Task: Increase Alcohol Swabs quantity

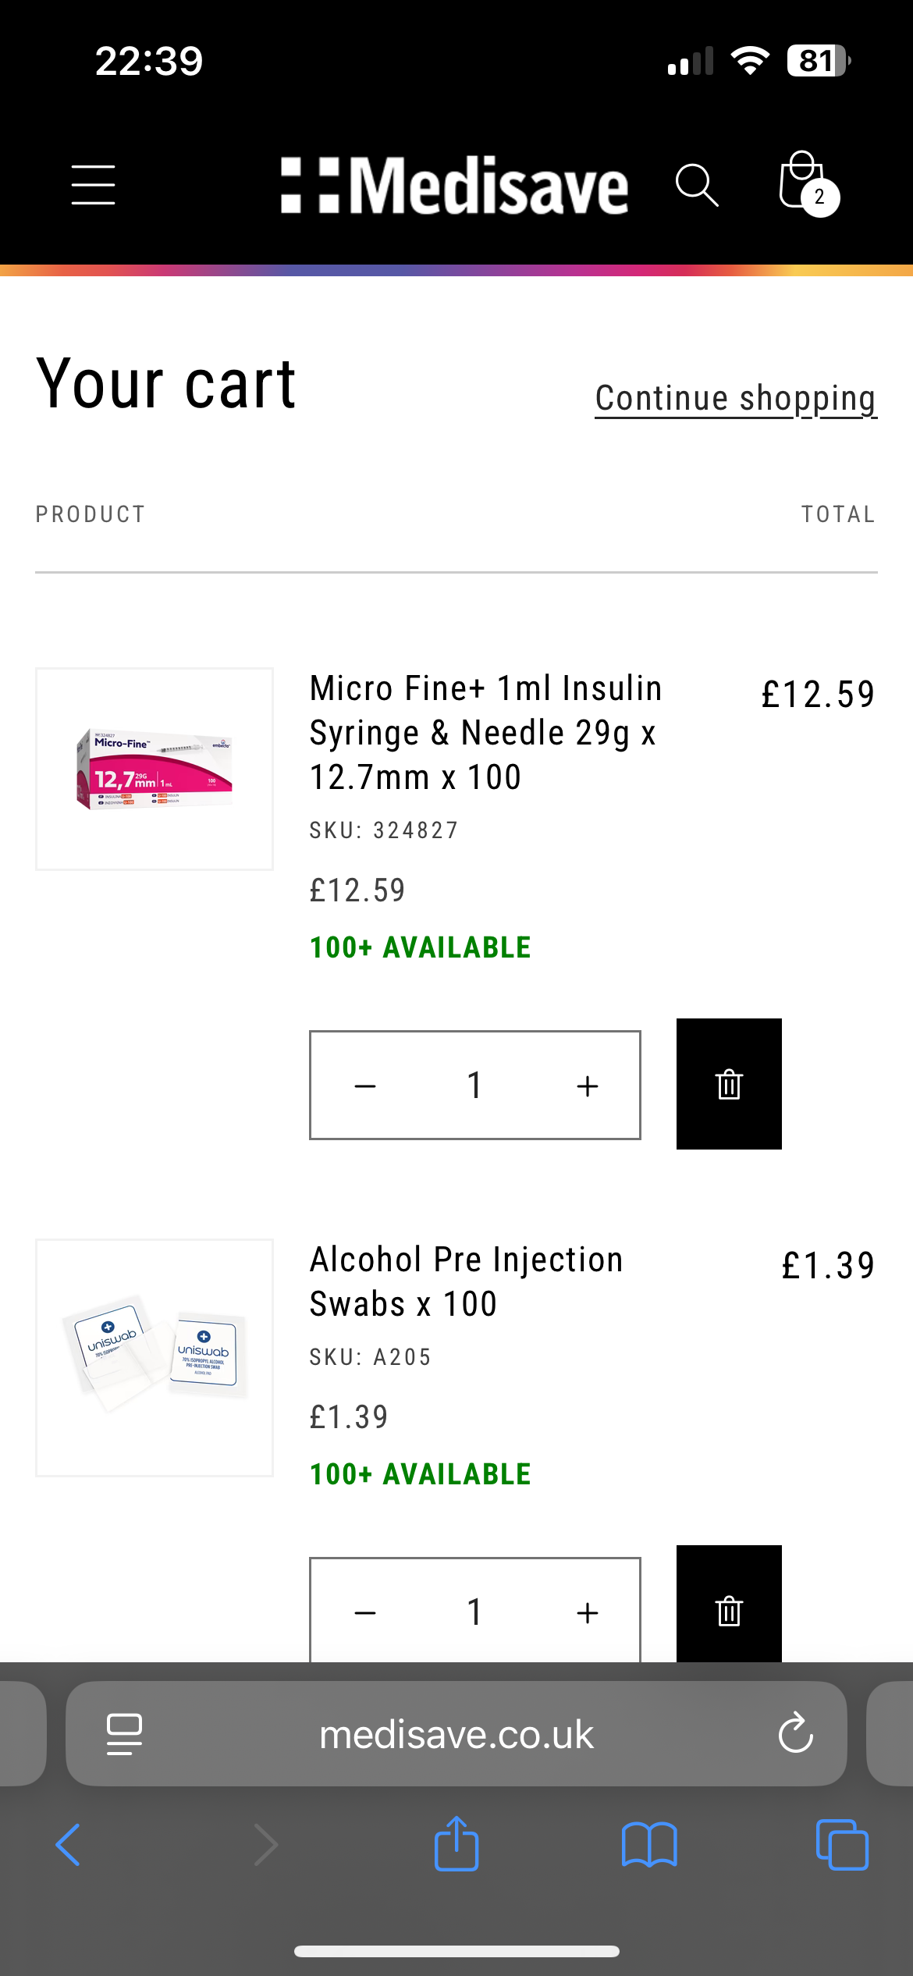Action: click(587, 1612)
